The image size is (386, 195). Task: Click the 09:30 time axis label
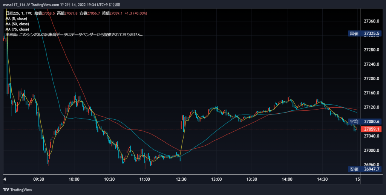pyautogui.click(x=39, y=179)
